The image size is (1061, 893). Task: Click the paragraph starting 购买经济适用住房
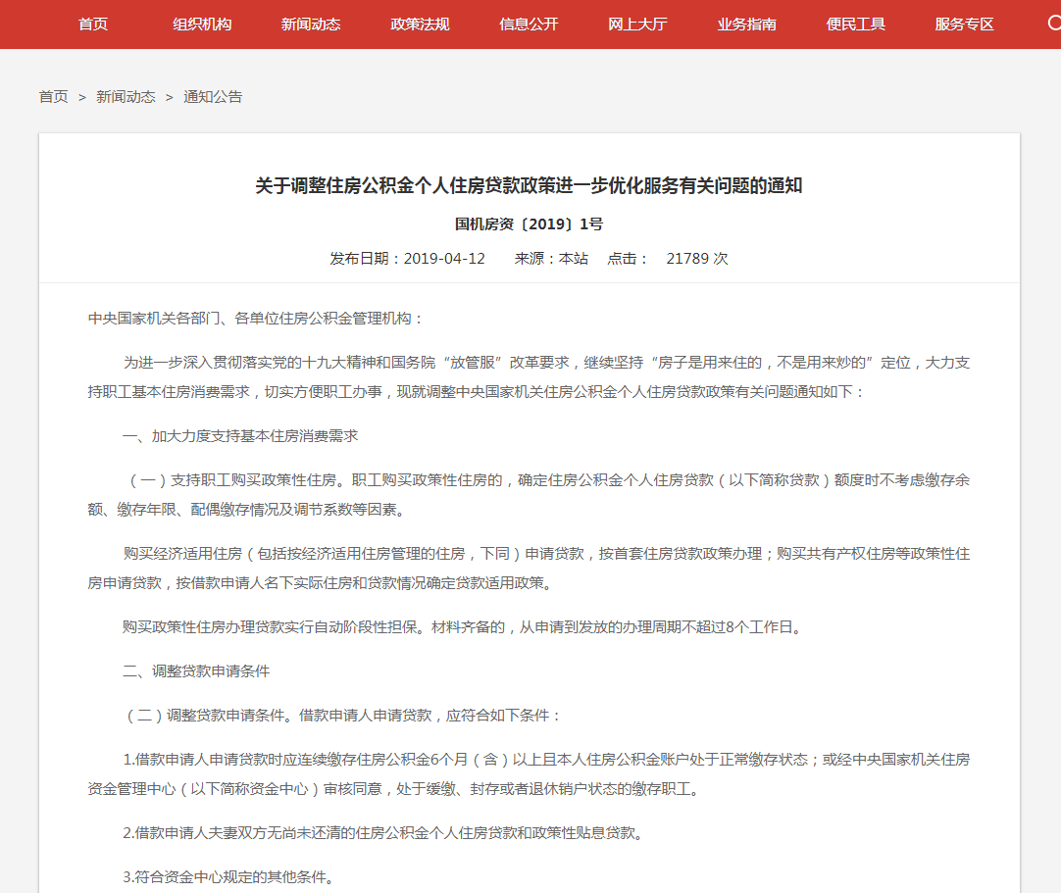(530, 569)
